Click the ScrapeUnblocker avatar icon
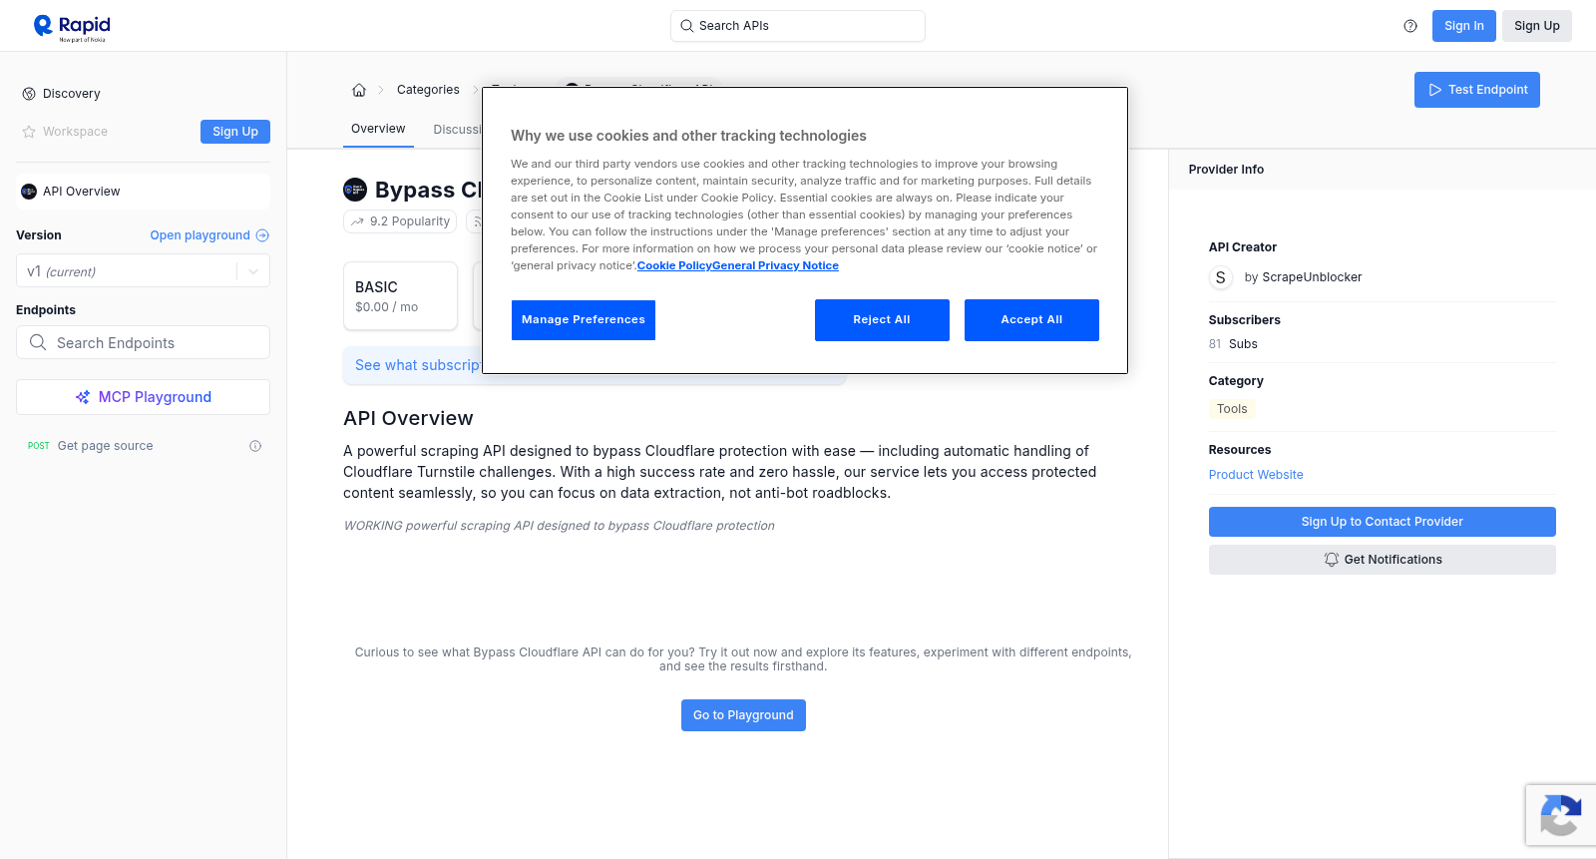This screenshot has width=1596, height=859. [x=1221, y=277]
